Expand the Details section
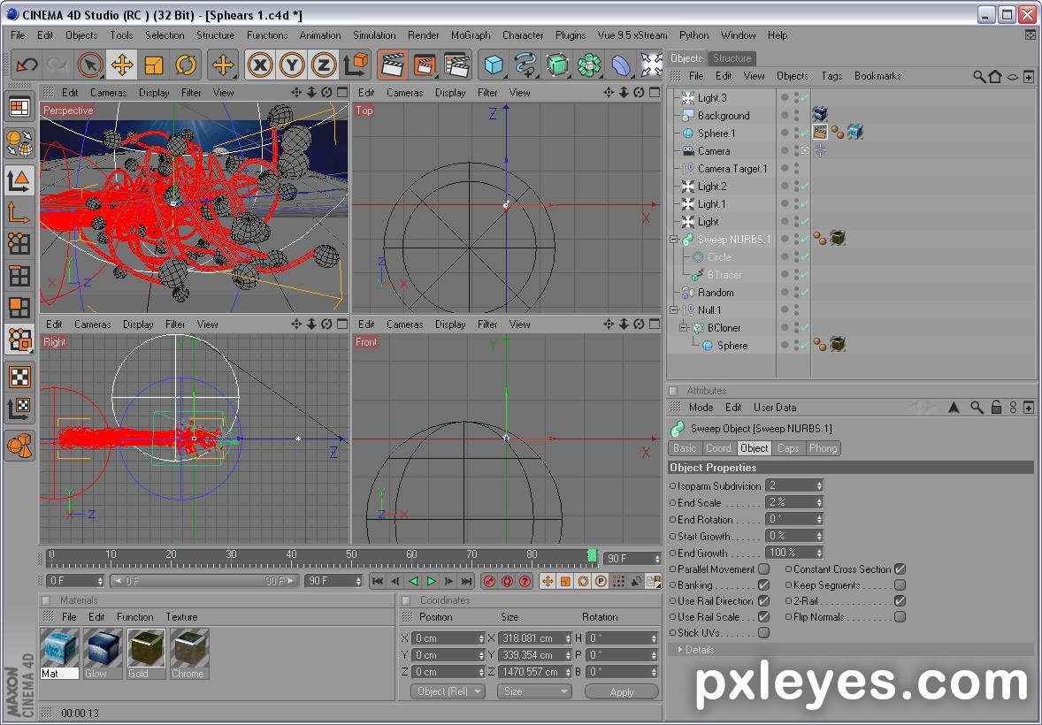 coord(680,650)
